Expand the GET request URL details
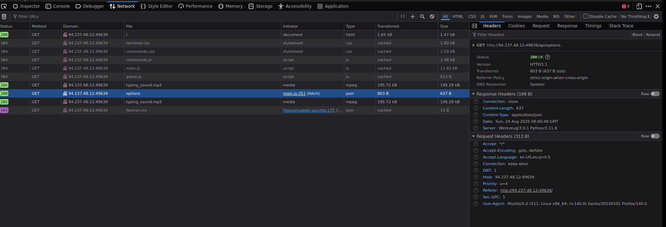Screen dimensions: 666x227 473,45
